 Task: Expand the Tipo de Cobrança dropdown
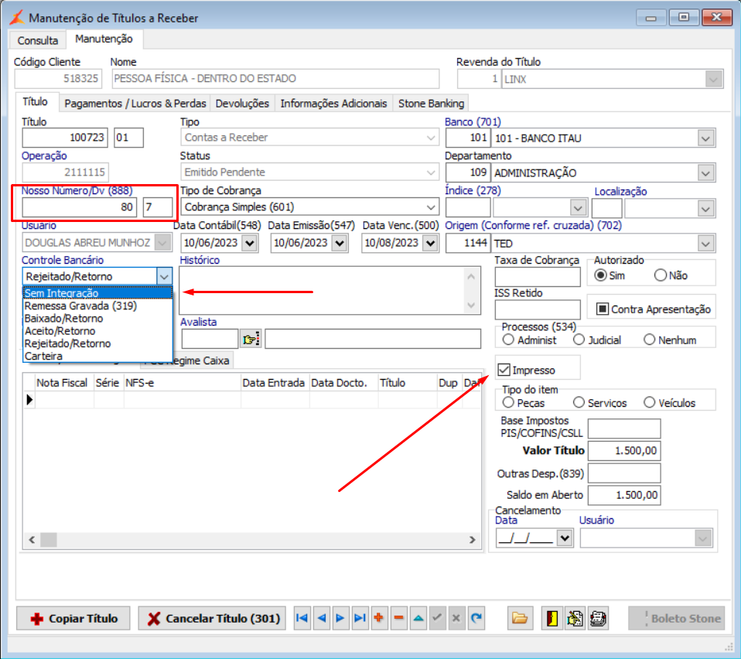431,207
